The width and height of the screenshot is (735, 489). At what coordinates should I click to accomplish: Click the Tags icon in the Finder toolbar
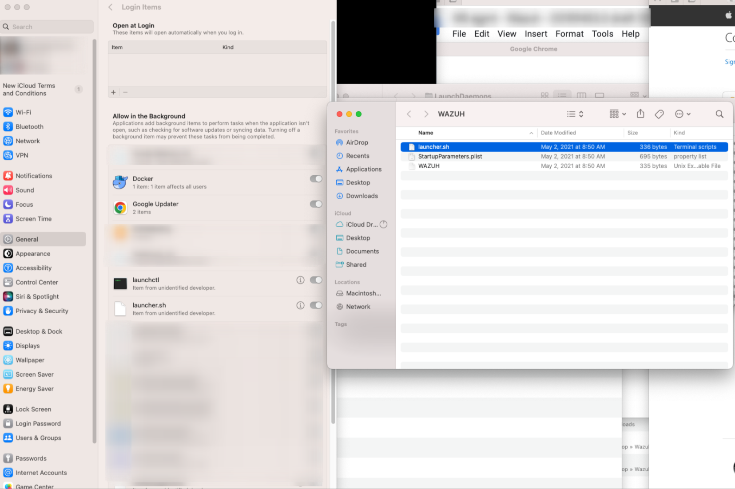(x=659, y=114)
